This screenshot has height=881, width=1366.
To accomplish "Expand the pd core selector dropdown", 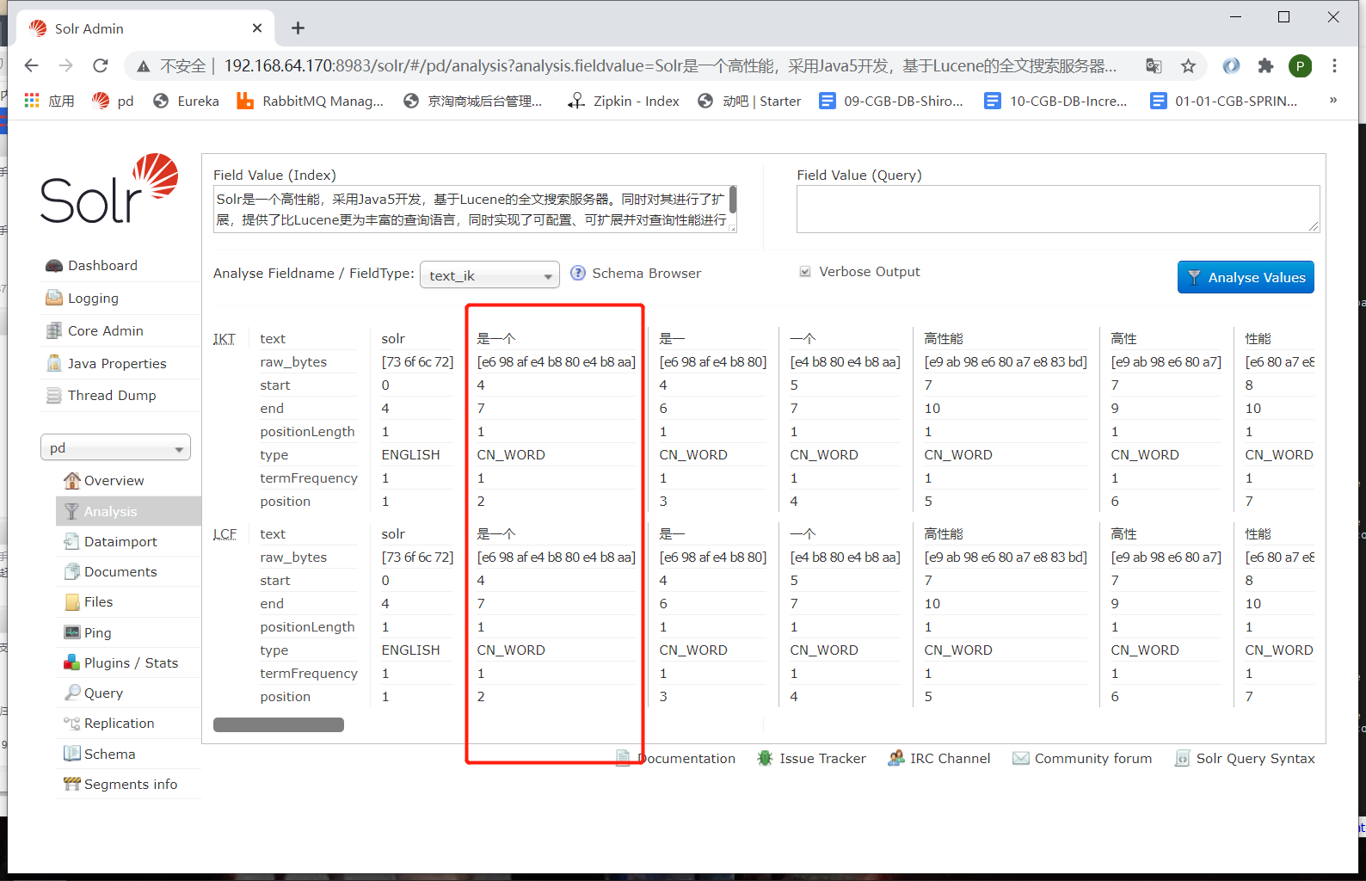I will coord(115,447).
